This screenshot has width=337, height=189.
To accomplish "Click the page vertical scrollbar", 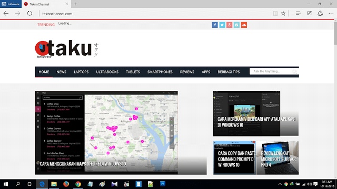I will click(x=335, y=99).
